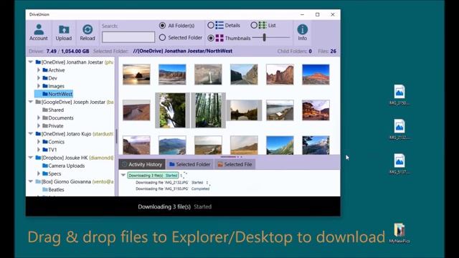Click the Shared folder icon
This screenshot has height=258, width=459.
click(x=45, y=110)
